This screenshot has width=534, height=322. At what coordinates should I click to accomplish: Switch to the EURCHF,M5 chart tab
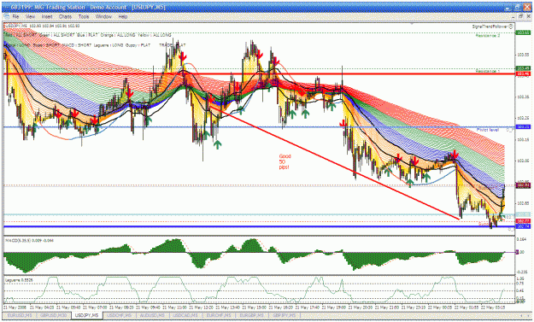click(x=220, y=315)
